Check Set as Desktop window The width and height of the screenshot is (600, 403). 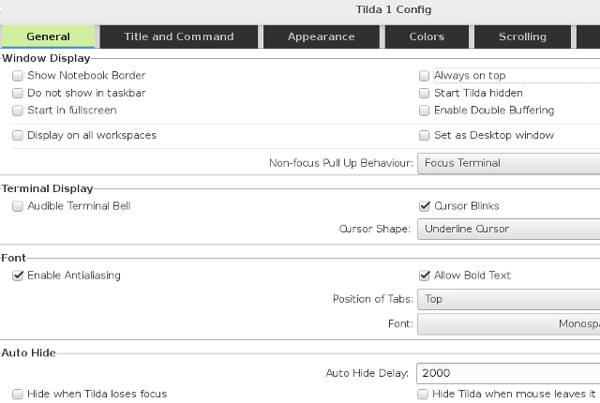tap(425, 135)
